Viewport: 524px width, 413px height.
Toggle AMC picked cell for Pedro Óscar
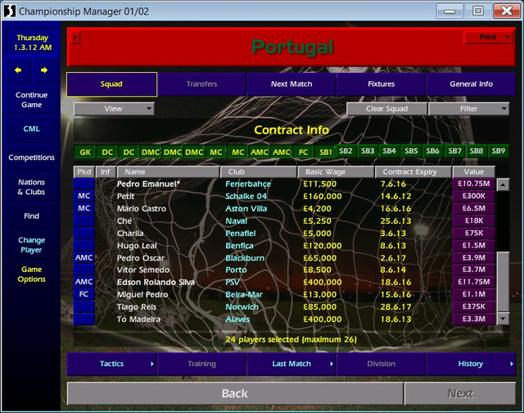tap(84, 258)
